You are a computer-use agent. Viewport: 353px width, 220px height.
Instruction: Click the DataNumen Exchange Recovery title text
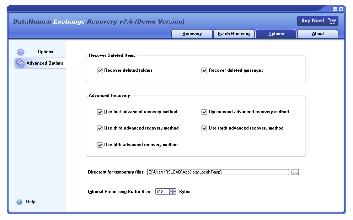pyautogui.click(x=99, y=22)
